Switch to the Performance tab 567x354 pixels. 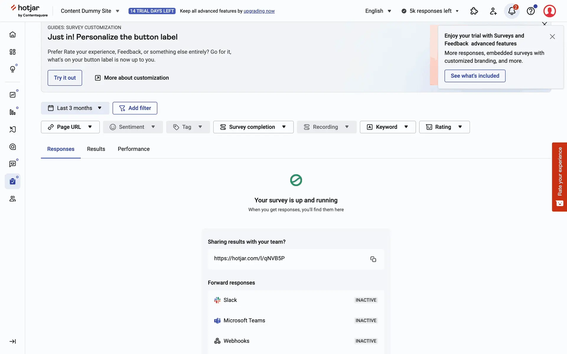(x=133, y=149)
